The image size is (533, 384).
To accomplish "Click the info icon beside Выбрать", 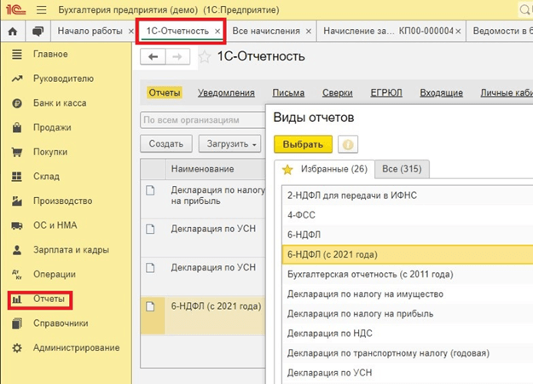I will pos(347,144).
